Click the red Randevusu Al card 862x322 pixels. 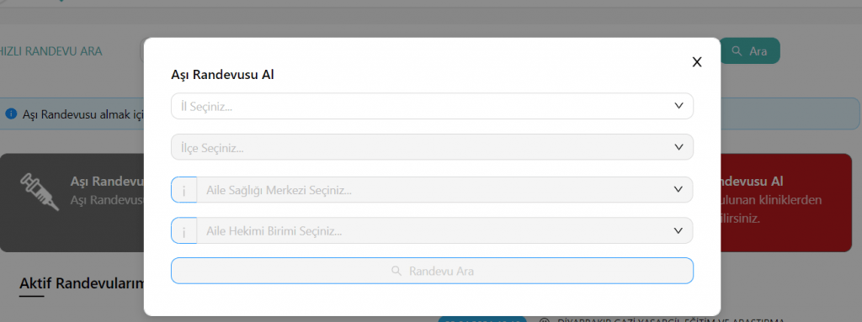pyautogui.click(x=785, y=203)
